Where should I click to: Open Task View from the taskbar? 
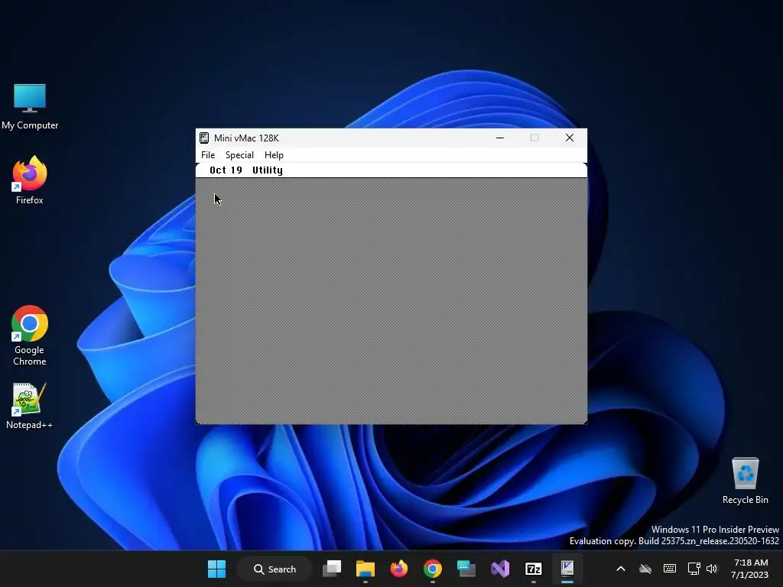[332, 569]
